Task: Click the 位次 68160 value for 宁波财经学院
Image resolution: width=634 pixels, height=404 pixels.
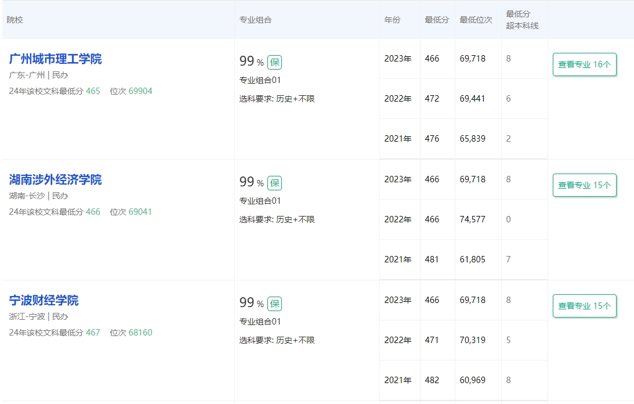Action: (x=140, y=333)
